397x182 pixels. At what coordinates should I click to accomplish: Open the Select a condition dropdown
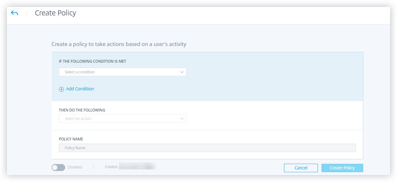click(x=122, y=72)
